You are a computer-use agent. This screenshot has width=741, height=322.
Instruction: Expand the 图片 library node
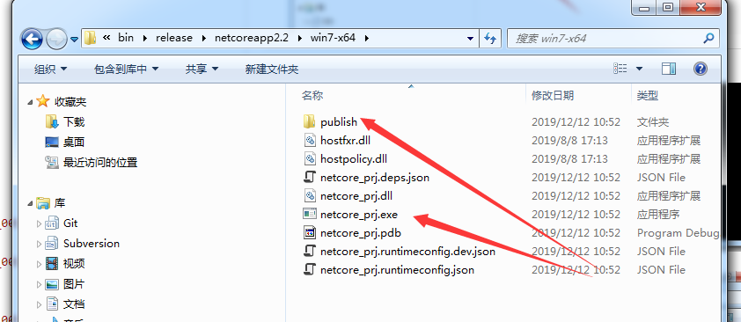click(39, 284)
